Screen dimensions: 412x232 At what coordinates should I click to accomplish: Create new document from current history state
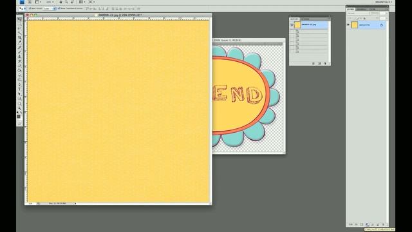(x=314, y=63)
